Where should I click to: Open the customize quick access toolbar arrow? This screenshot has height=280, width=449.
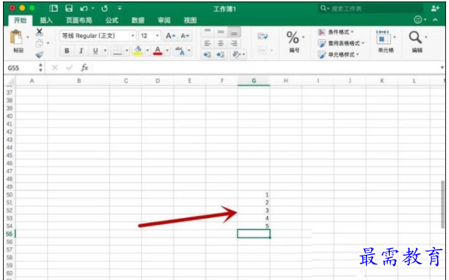[120, 8]
